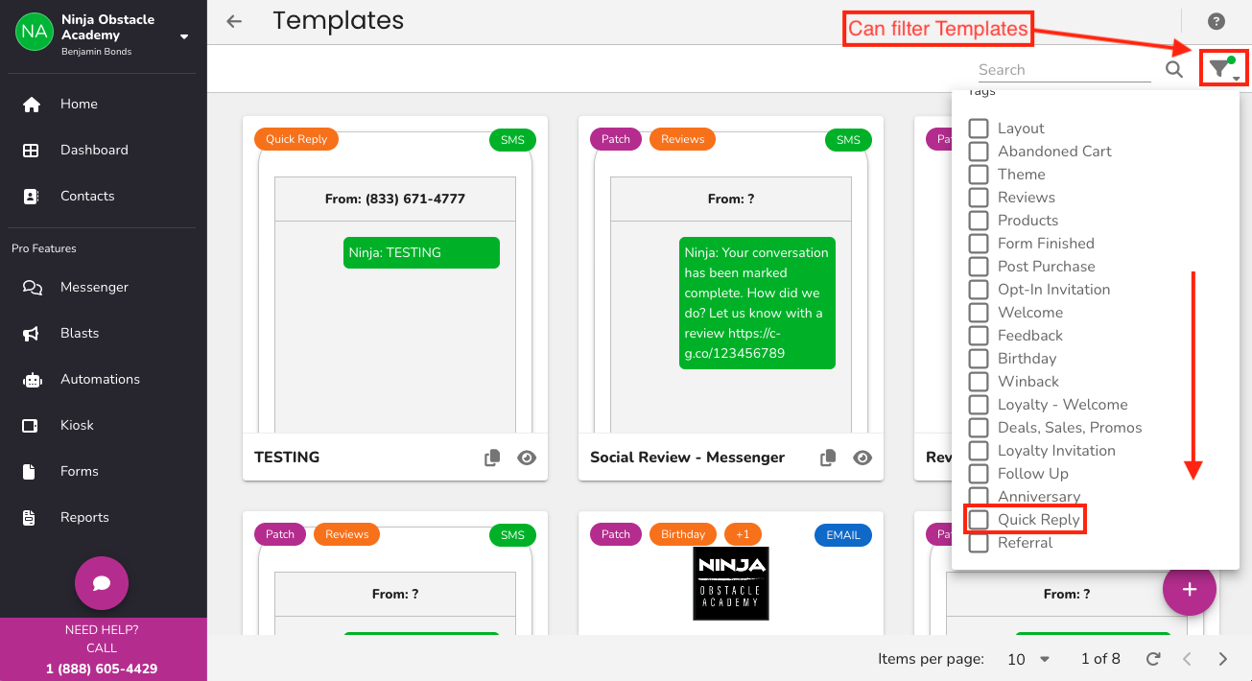The height and width of the screenshot is (681, 1252).
Task: Click the Dashboard grid icon
Action: (32, 150)
